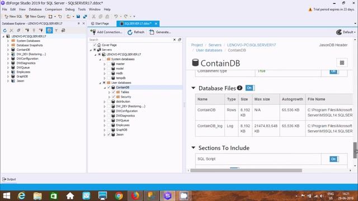Click Generate documentation button
Viewport: 358px width, 201px height.
(x=160, y=32)
